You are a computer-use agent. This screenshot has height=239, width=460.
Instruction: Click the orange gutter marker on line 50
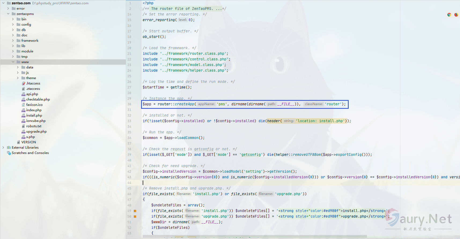tap(135, 217)
